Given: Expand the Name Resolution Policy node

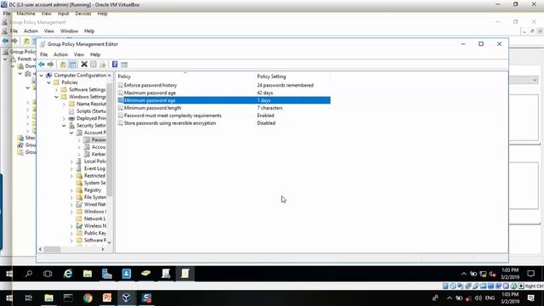Looking at the screenshot, I should point(65,104).
